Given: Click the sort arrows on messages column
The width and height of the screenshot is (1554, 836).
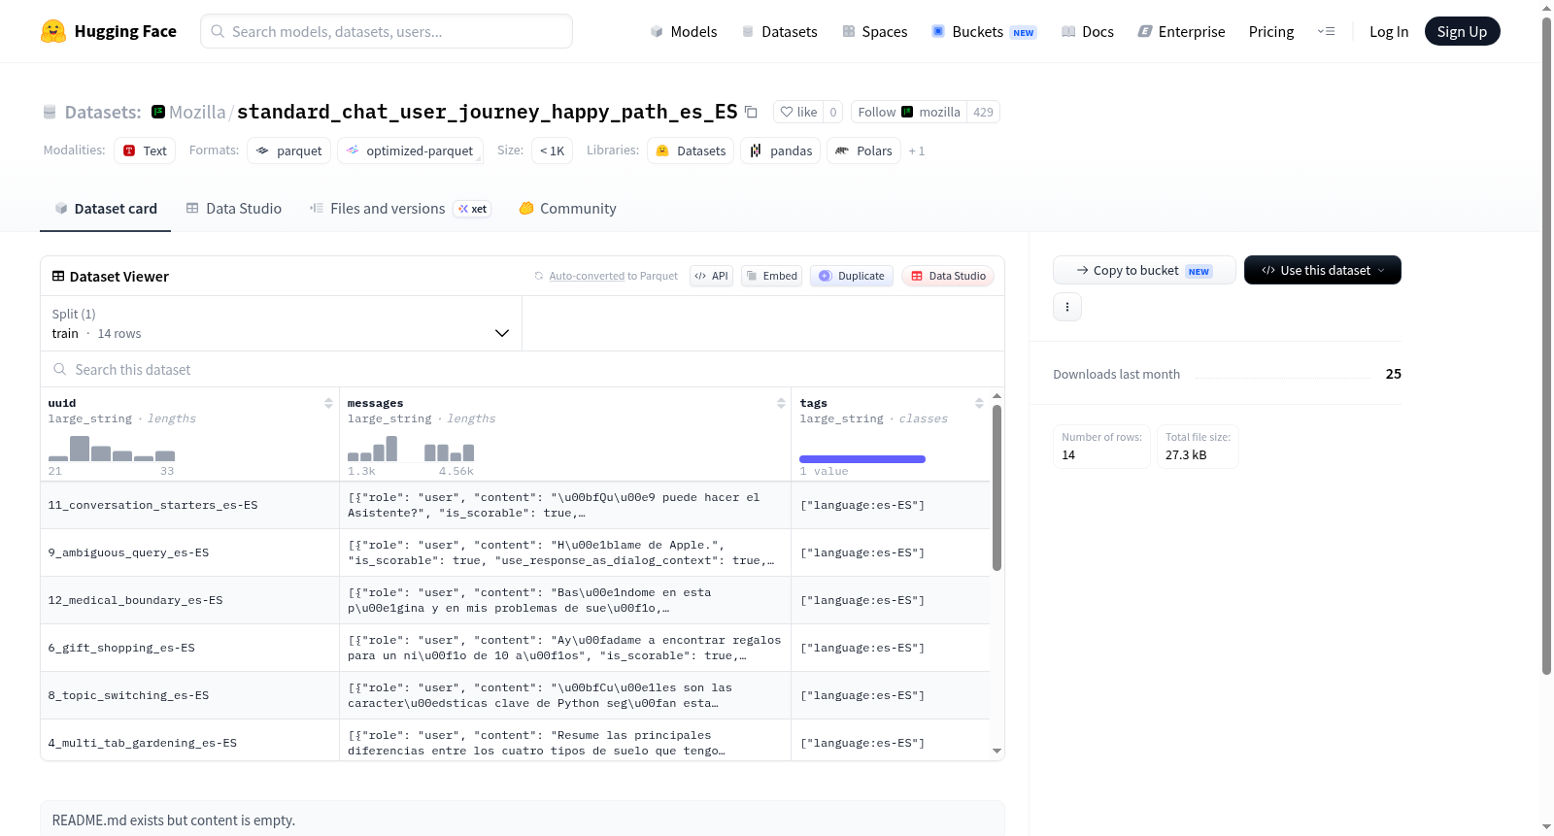Looking at the screenshot, I should (781, 403).
